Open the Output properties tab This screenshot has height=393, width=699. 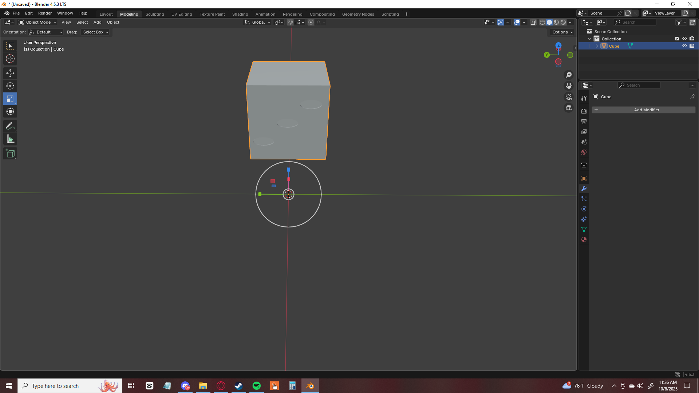point(584,121)
